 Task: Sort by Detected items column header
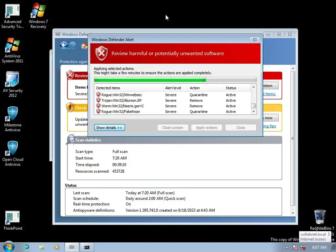click(x=129, y=88)
